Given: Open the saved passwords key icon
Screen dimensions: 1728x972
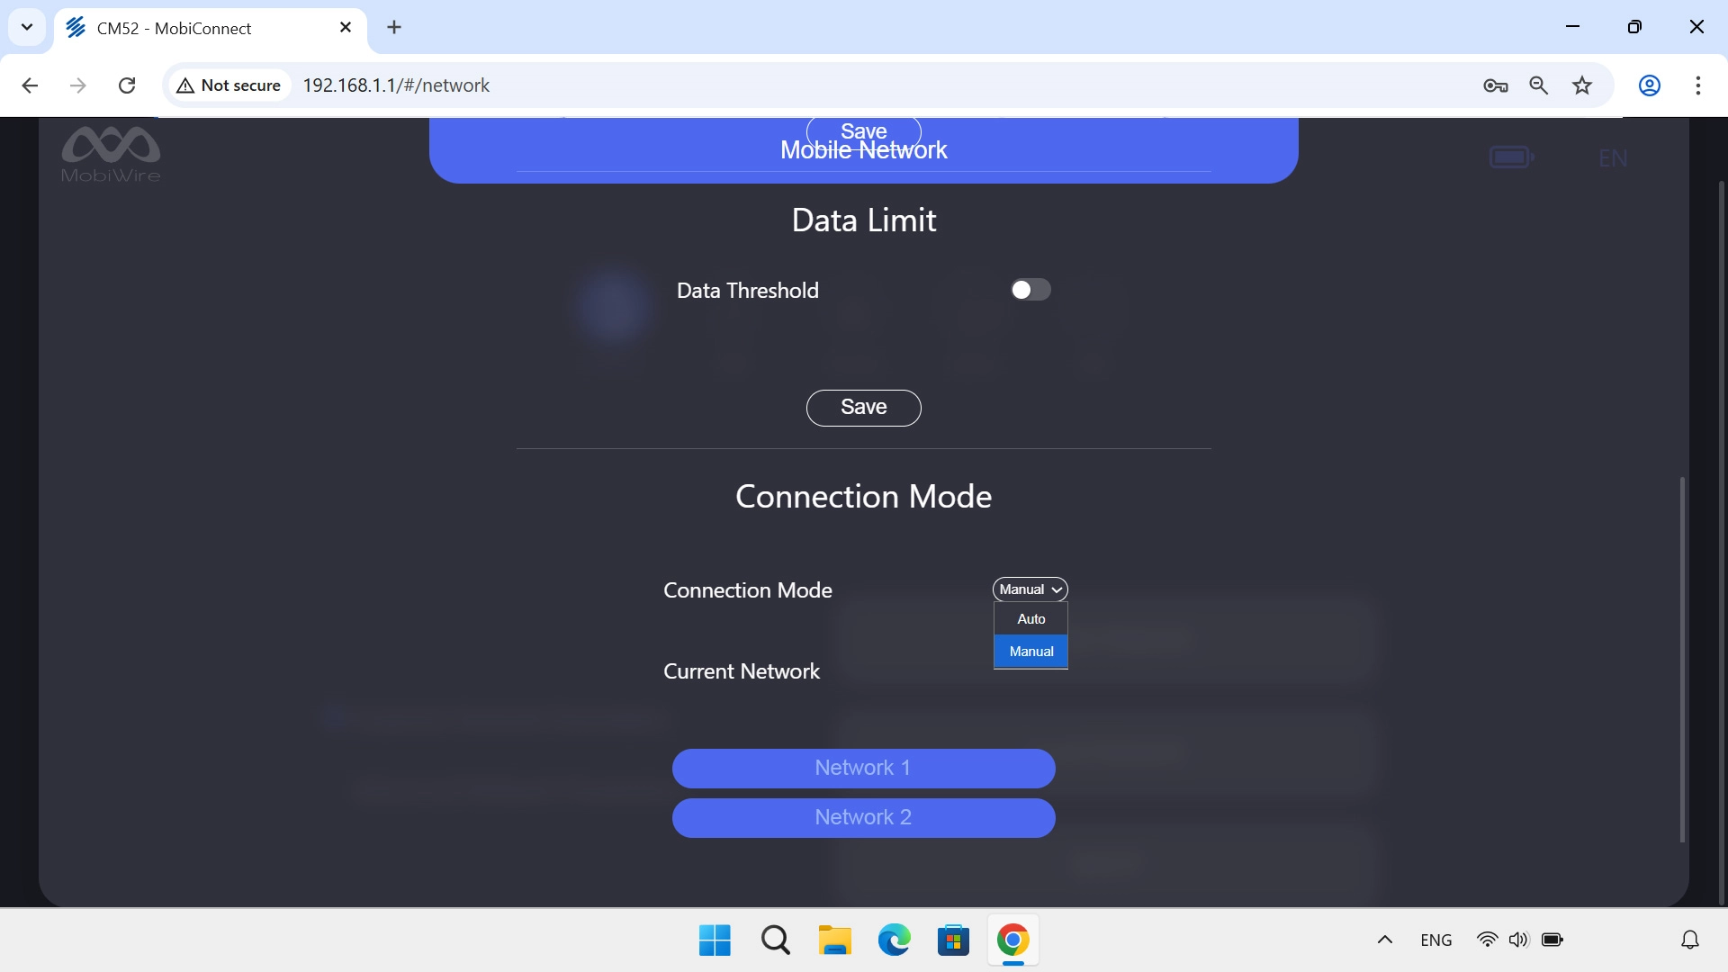Looking at the screenshot, I should [1495, 85].
